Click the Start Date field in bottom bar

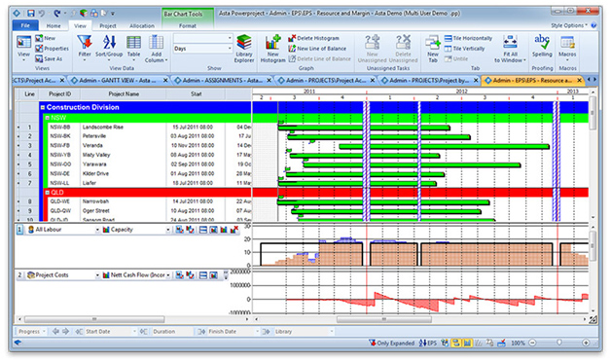tap(106, 332)
